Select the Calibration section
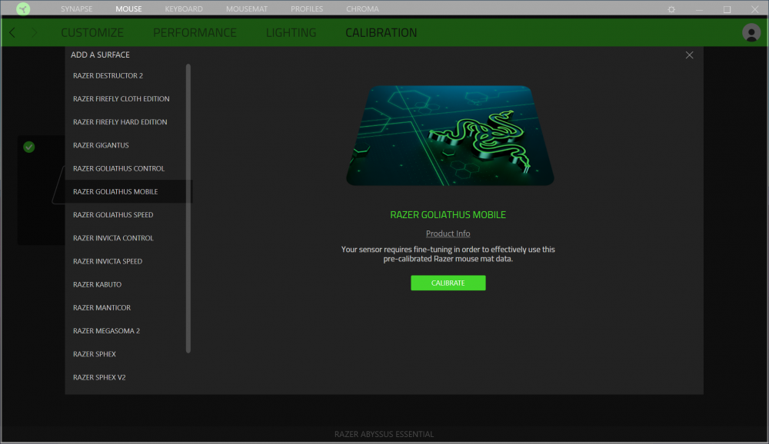The image size is (769, 444). (381, 33)
